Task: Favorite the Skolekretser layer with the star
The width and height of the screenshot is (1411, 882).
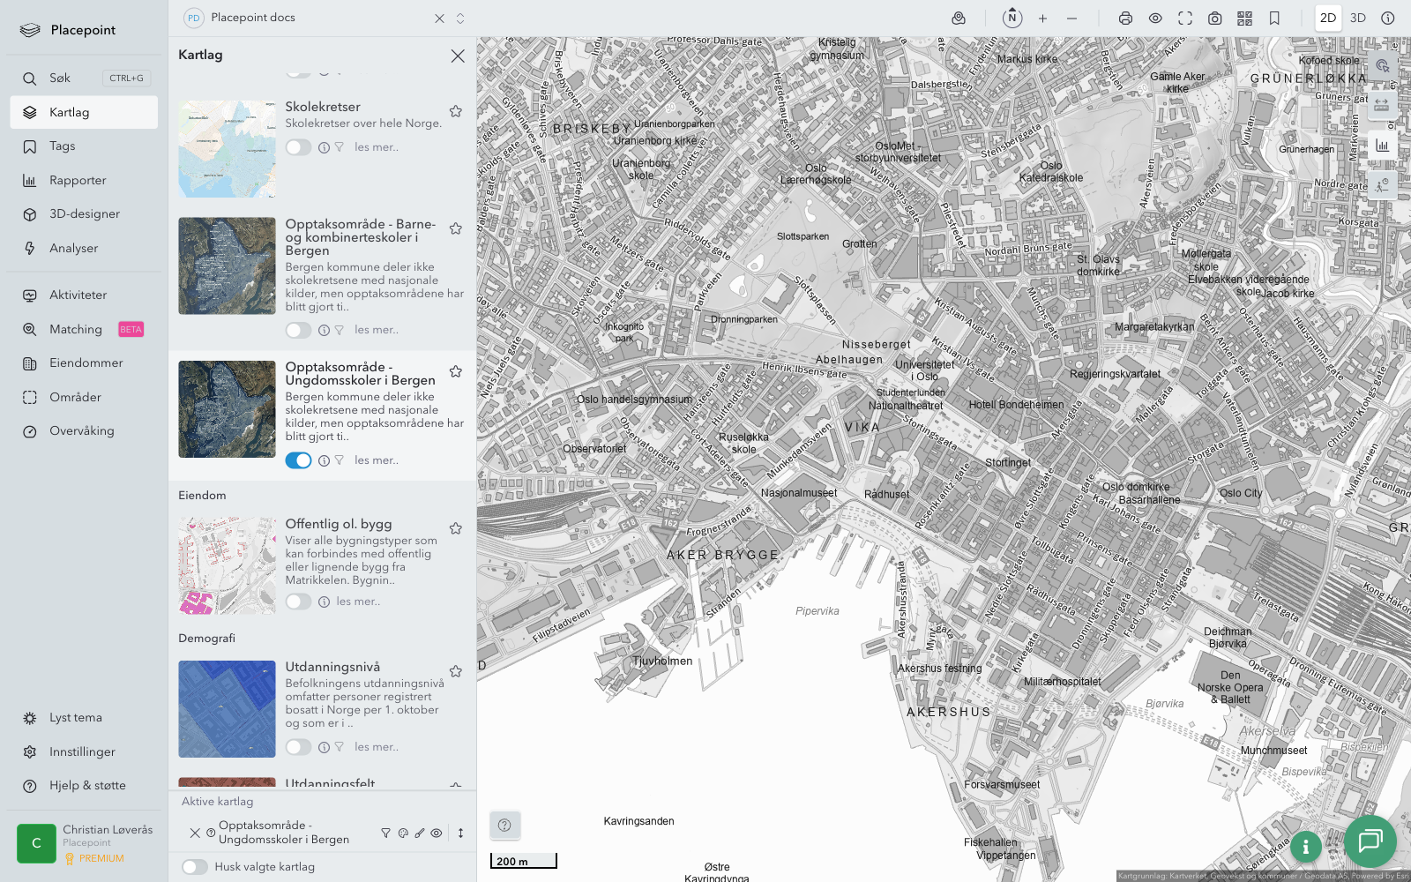Action: point(456,111)
